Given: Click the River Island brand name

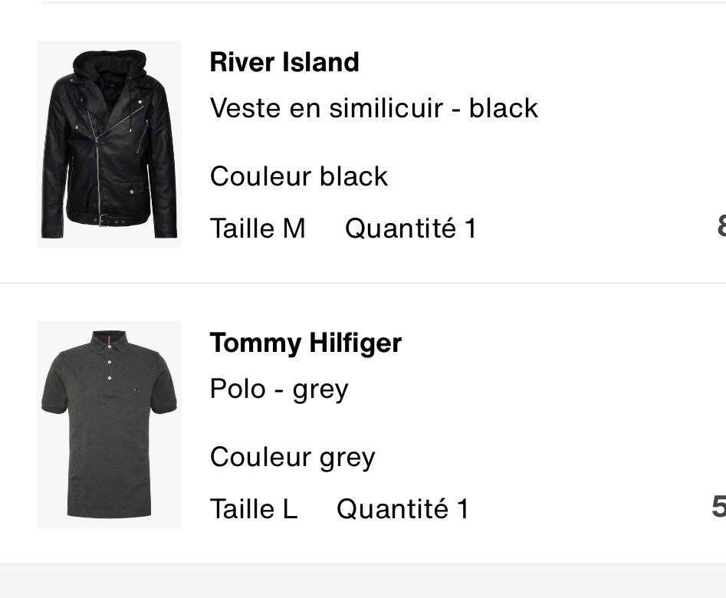Looking at the screenshot, I should pos(284,62).
